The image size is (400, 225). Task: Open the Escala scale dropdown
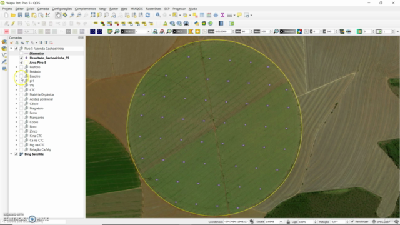point(281,222)
